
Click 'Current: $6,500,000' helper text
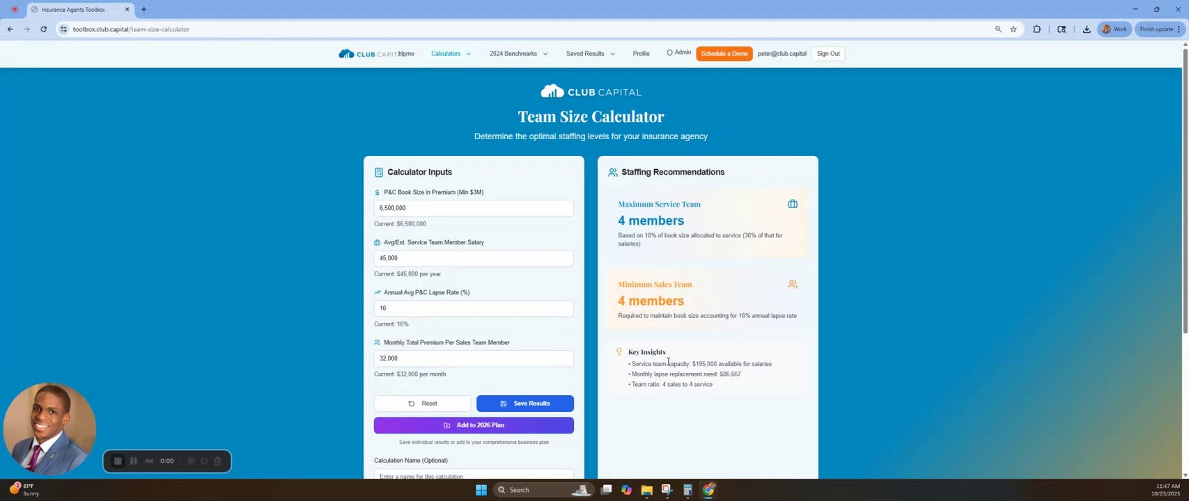click(x=400, y=224)
